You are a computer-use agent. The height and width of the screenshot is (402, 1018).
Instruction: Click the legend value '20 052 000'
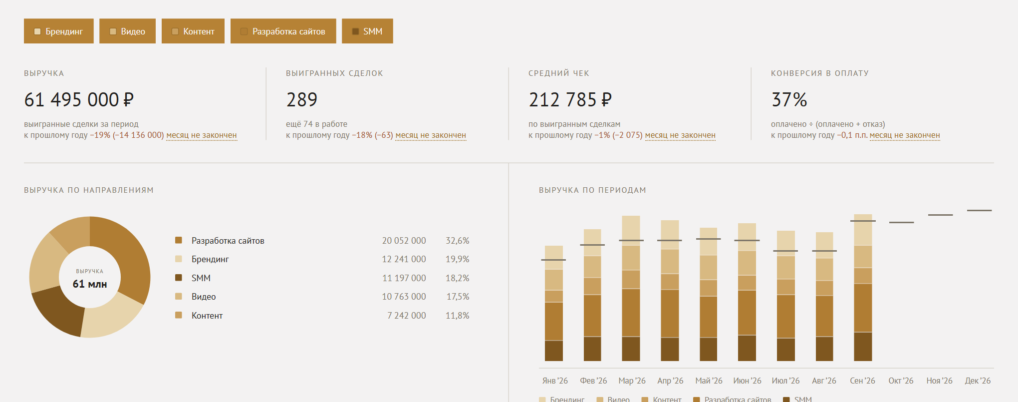coord(404,241)
